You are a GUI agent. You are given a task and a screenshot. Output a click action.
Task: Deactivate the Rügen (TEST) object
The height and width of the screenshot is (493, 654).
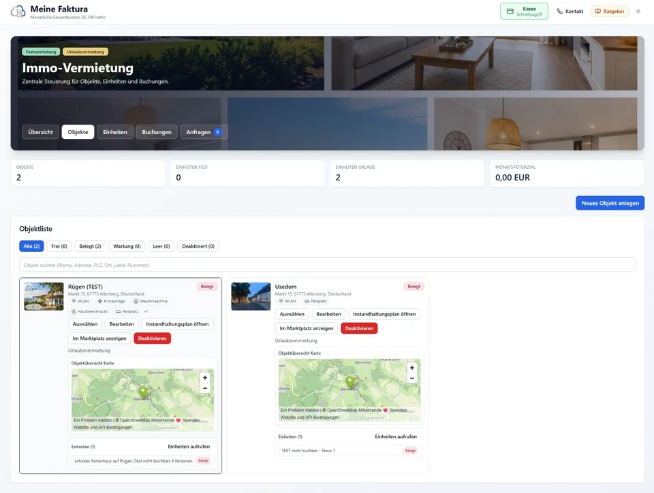[152, 338]
